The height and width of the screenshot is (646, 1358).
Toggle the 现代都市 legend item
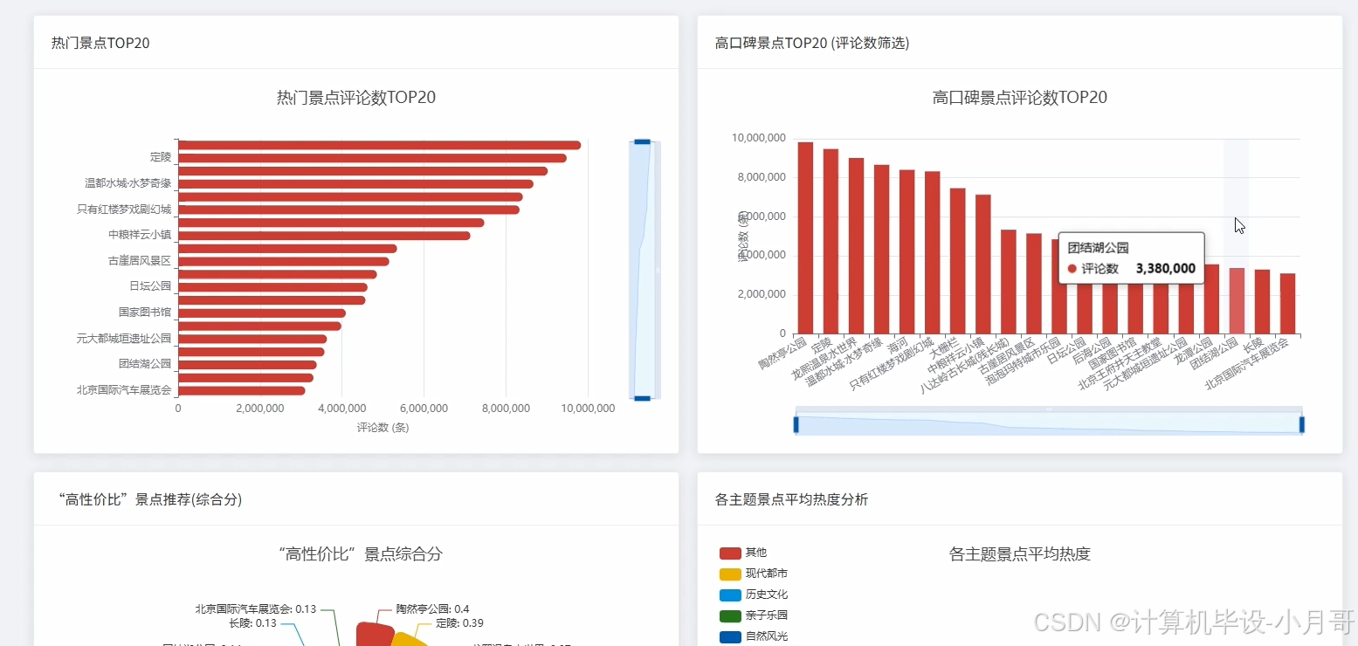point(753,574)
